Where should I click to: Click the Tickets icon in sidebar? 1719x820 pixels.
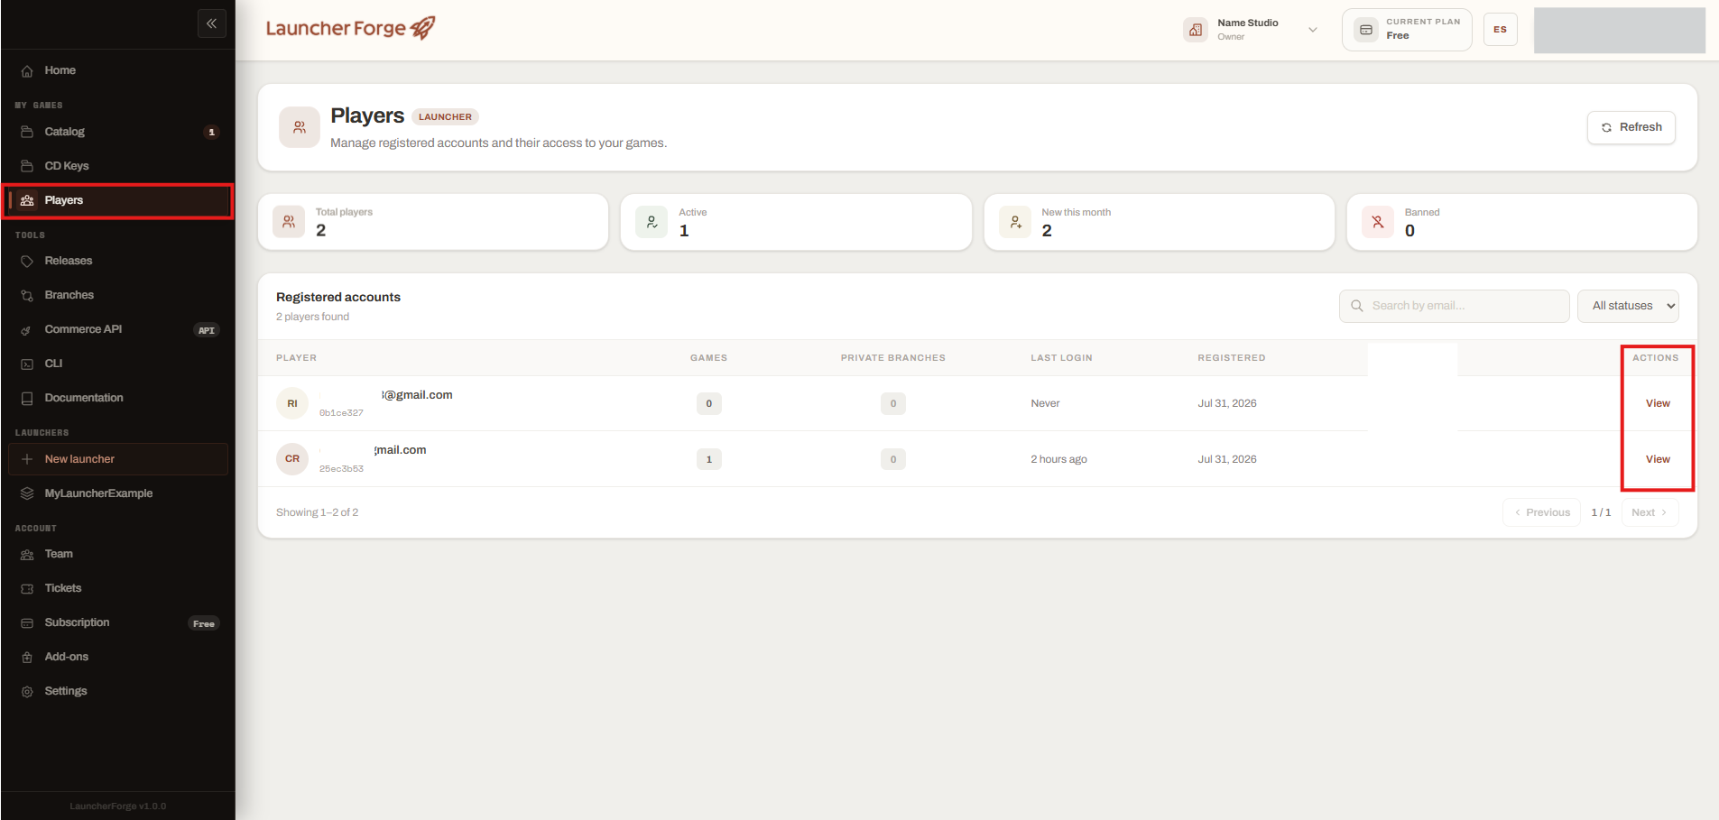[27, 588]
